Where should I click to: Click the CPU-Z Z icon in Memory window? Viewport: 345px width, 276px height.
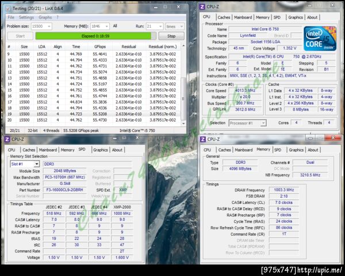tap(202, 139)
